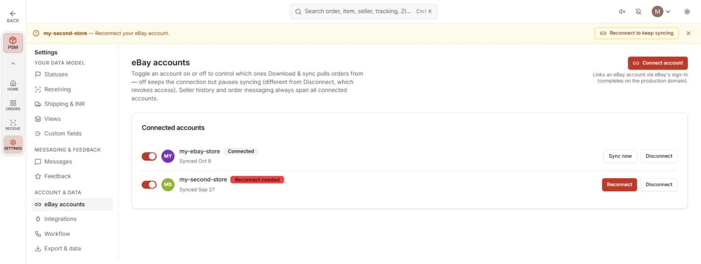Open Receive in the left rail

click(13, 124)
